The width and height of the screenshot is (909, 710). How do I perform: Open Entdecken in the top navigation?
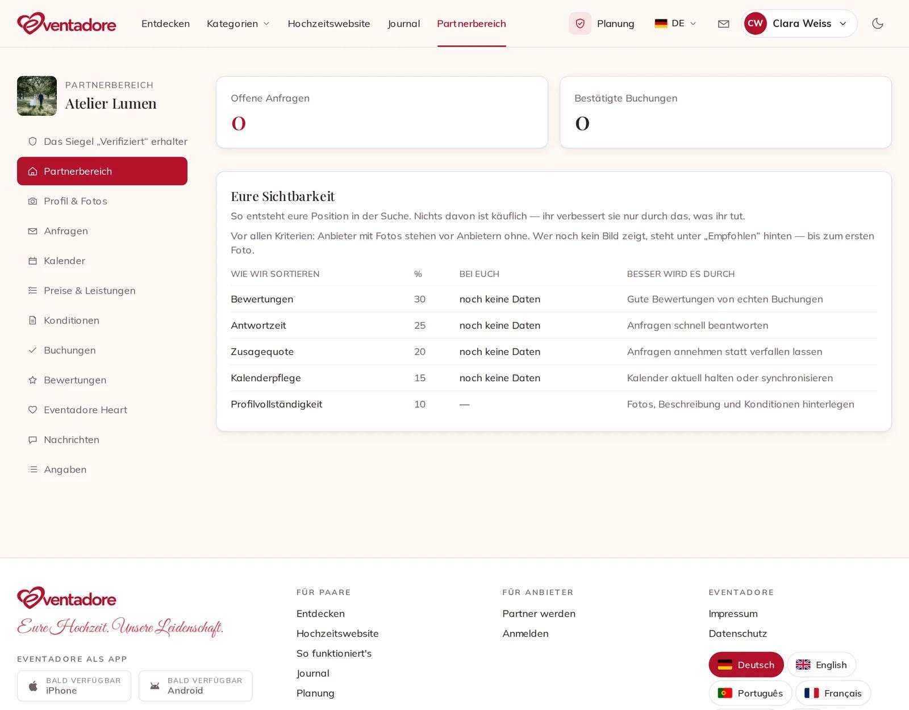tap(165, 23)
